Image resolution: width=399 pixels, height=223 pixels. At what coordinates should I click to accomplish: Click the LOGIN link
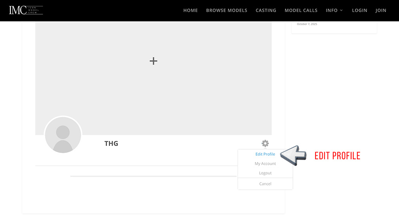tap(359, 10)
